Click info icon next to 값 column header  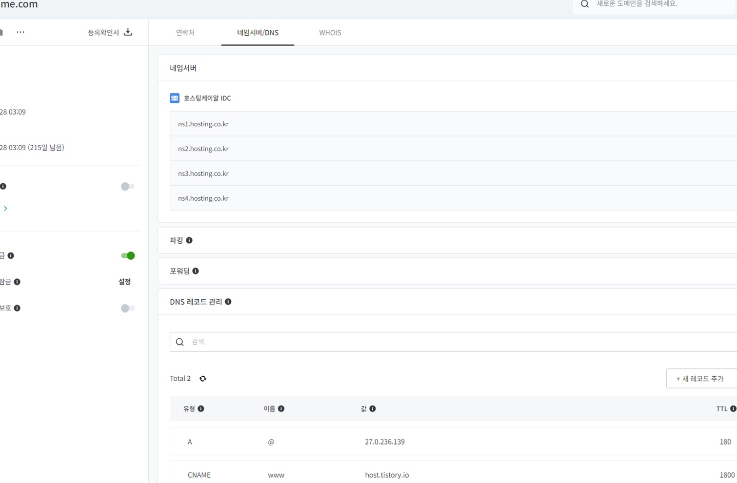tap(373, 409)
